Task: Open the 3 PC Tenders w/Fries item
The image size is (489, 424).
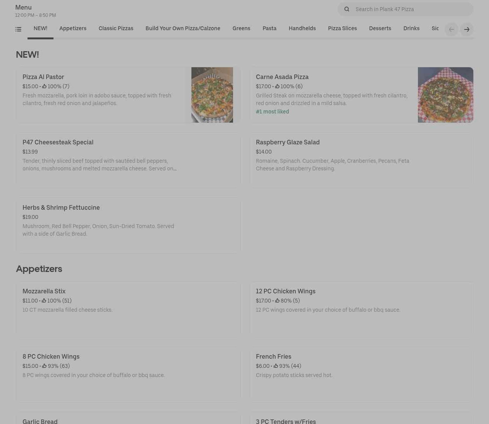Action: pos(361,418)
